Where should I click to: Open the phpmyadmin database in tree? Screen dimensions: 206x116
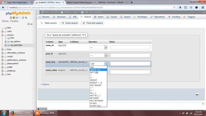(13, 63)
